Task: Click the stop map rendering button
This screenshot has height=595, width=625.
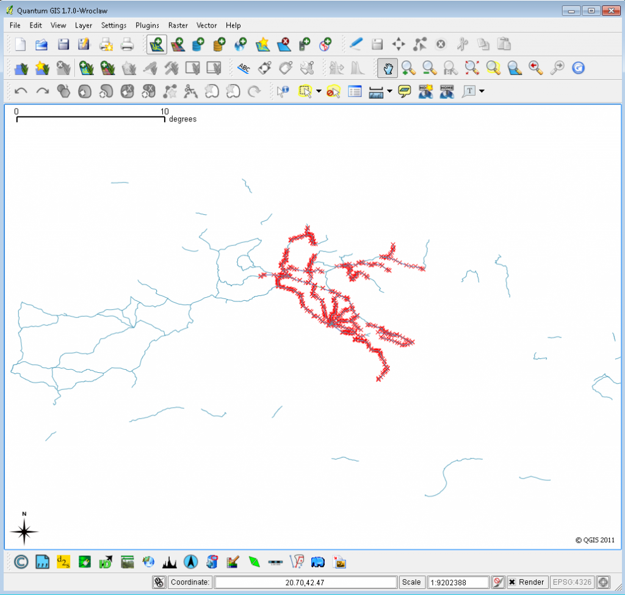Action: pyautogui.click(x=498, y=582)
